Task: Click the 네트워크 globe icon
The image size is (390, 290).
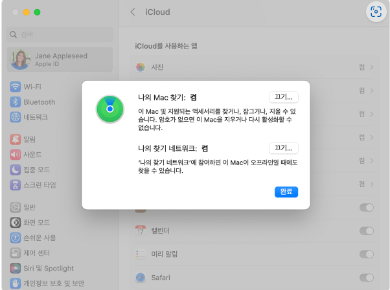Action: point(15,117)
